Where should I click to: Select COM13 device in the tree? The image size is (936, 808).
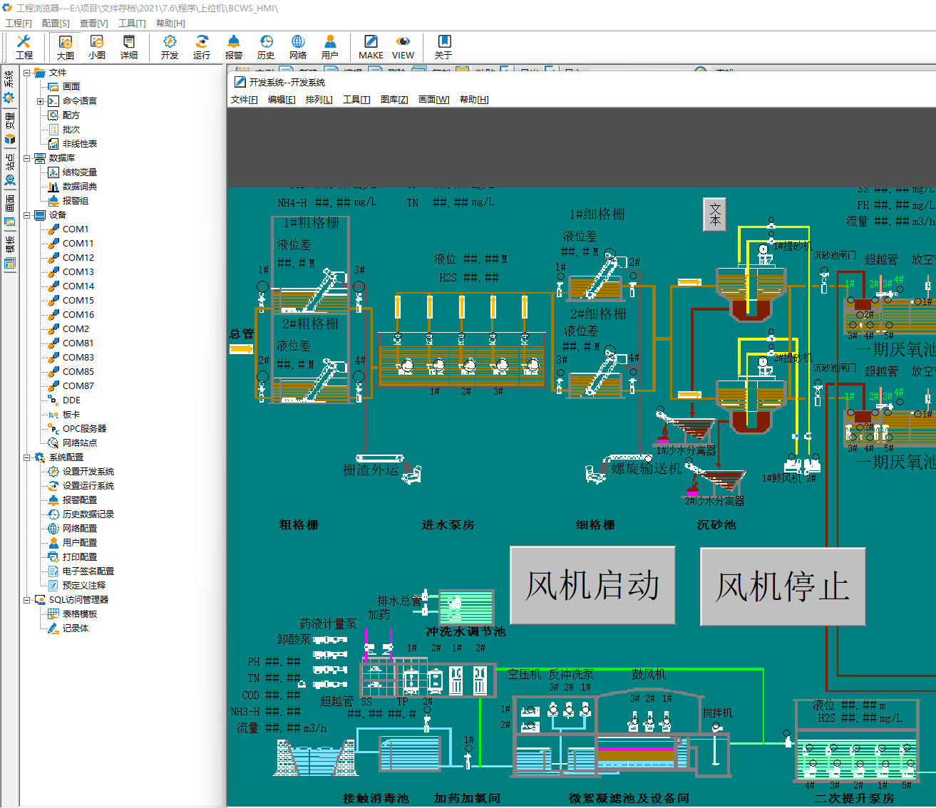[78, 272]
